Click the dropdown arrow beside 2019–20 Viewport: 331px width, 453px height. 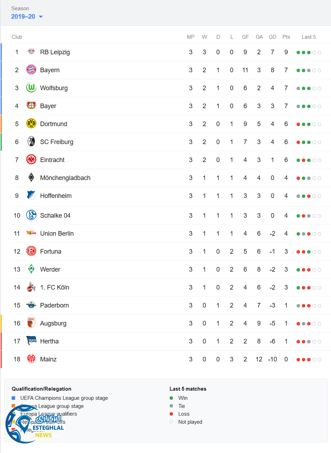pyautogui.click(x=41, y=17)
